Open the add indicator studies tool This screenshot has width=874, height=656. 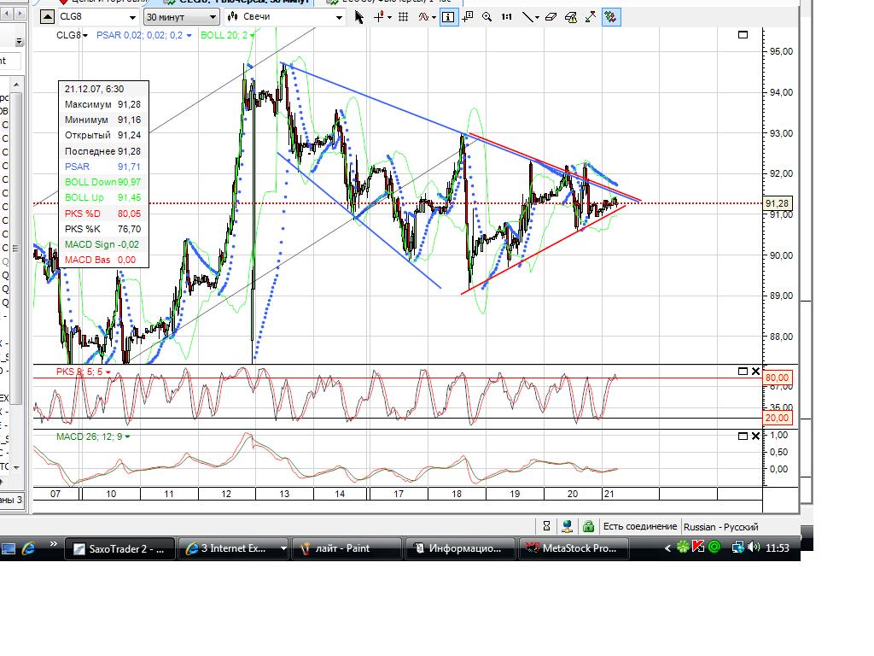click(423, 17)
